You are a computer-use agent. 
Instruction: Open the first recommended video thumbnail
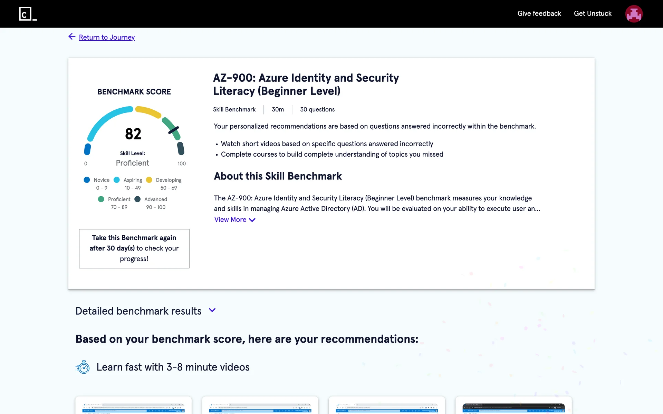[x=133, y=407]
